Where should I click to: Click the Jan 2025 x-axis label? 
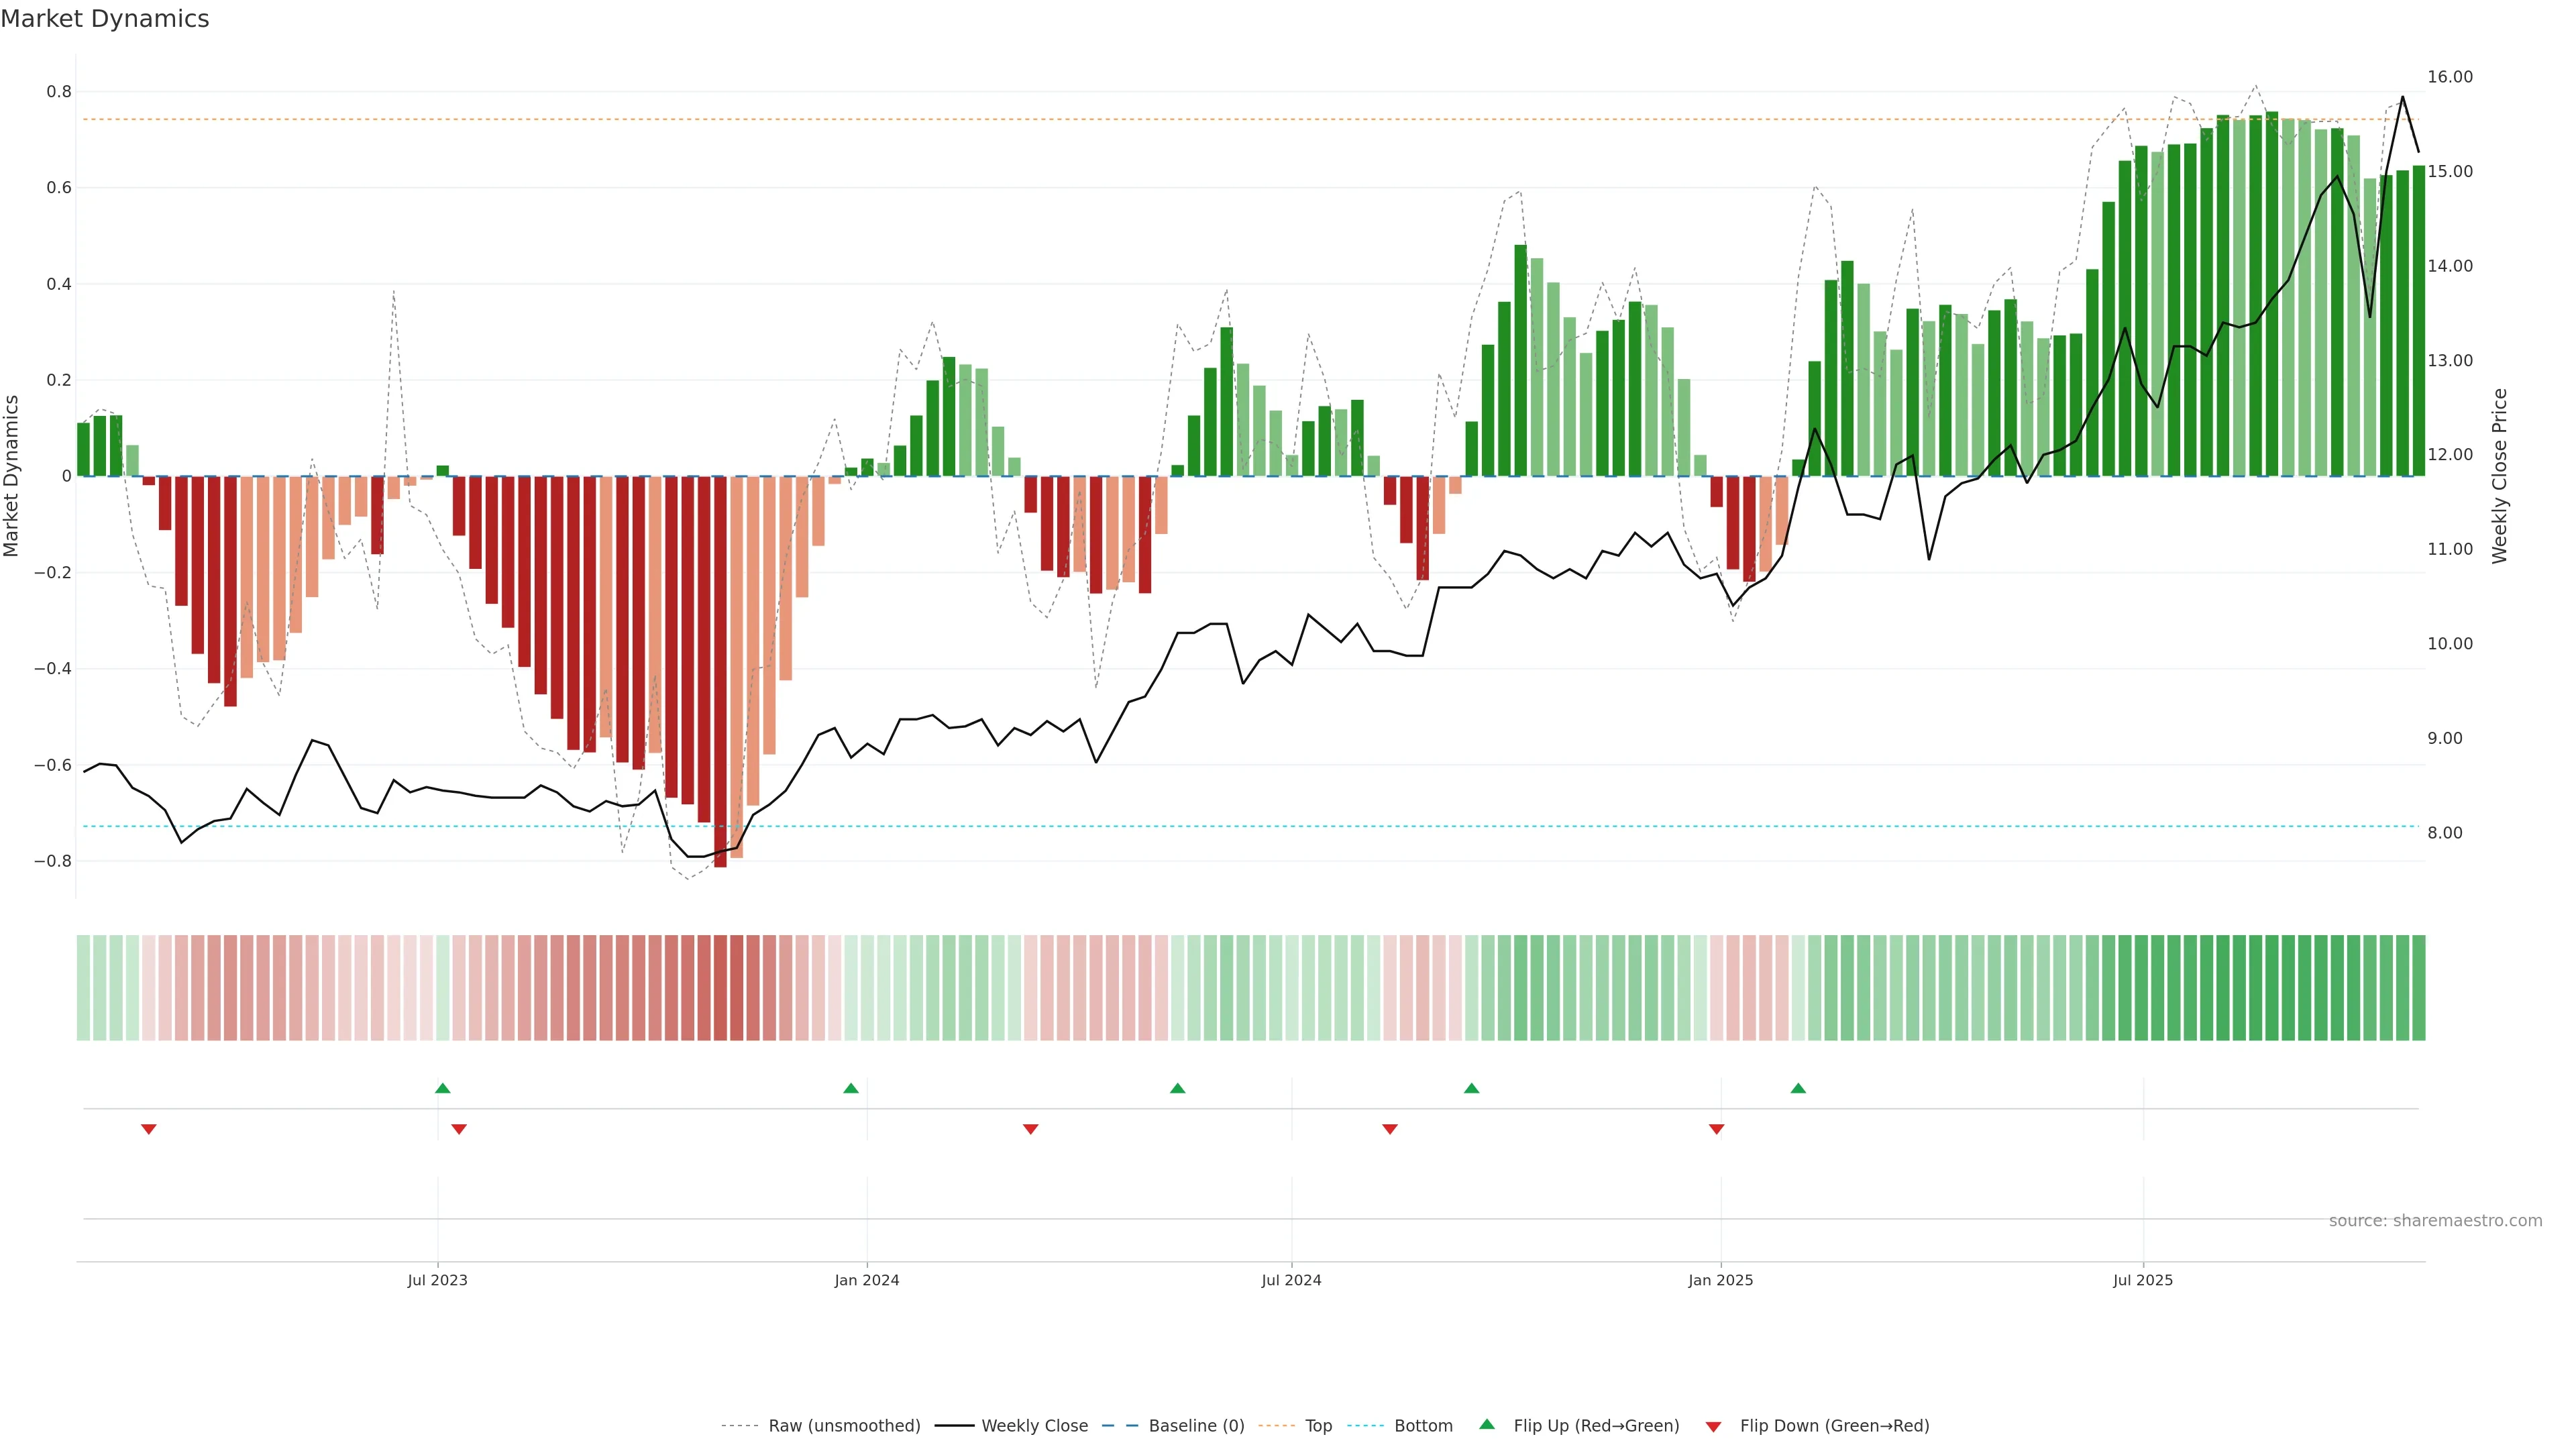tap(1720, 1280)
